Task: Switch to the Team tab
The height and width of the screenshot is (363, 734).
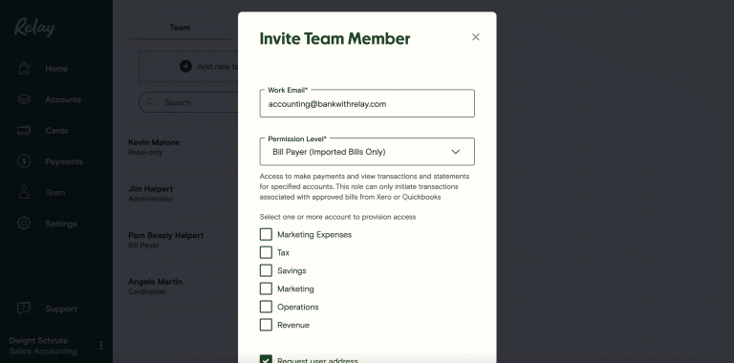Action: coord(180,28)
